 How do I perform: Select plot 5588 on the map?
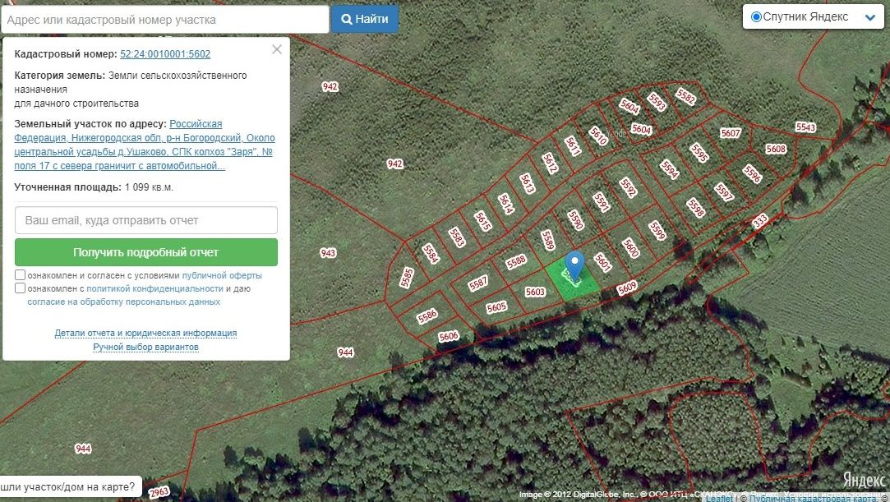coord(516,261)
